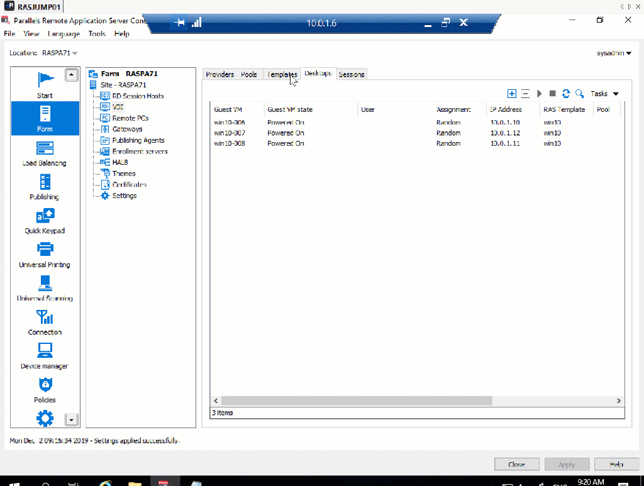
Task: Select Remote PCs tree node
Action: point(130,118)
